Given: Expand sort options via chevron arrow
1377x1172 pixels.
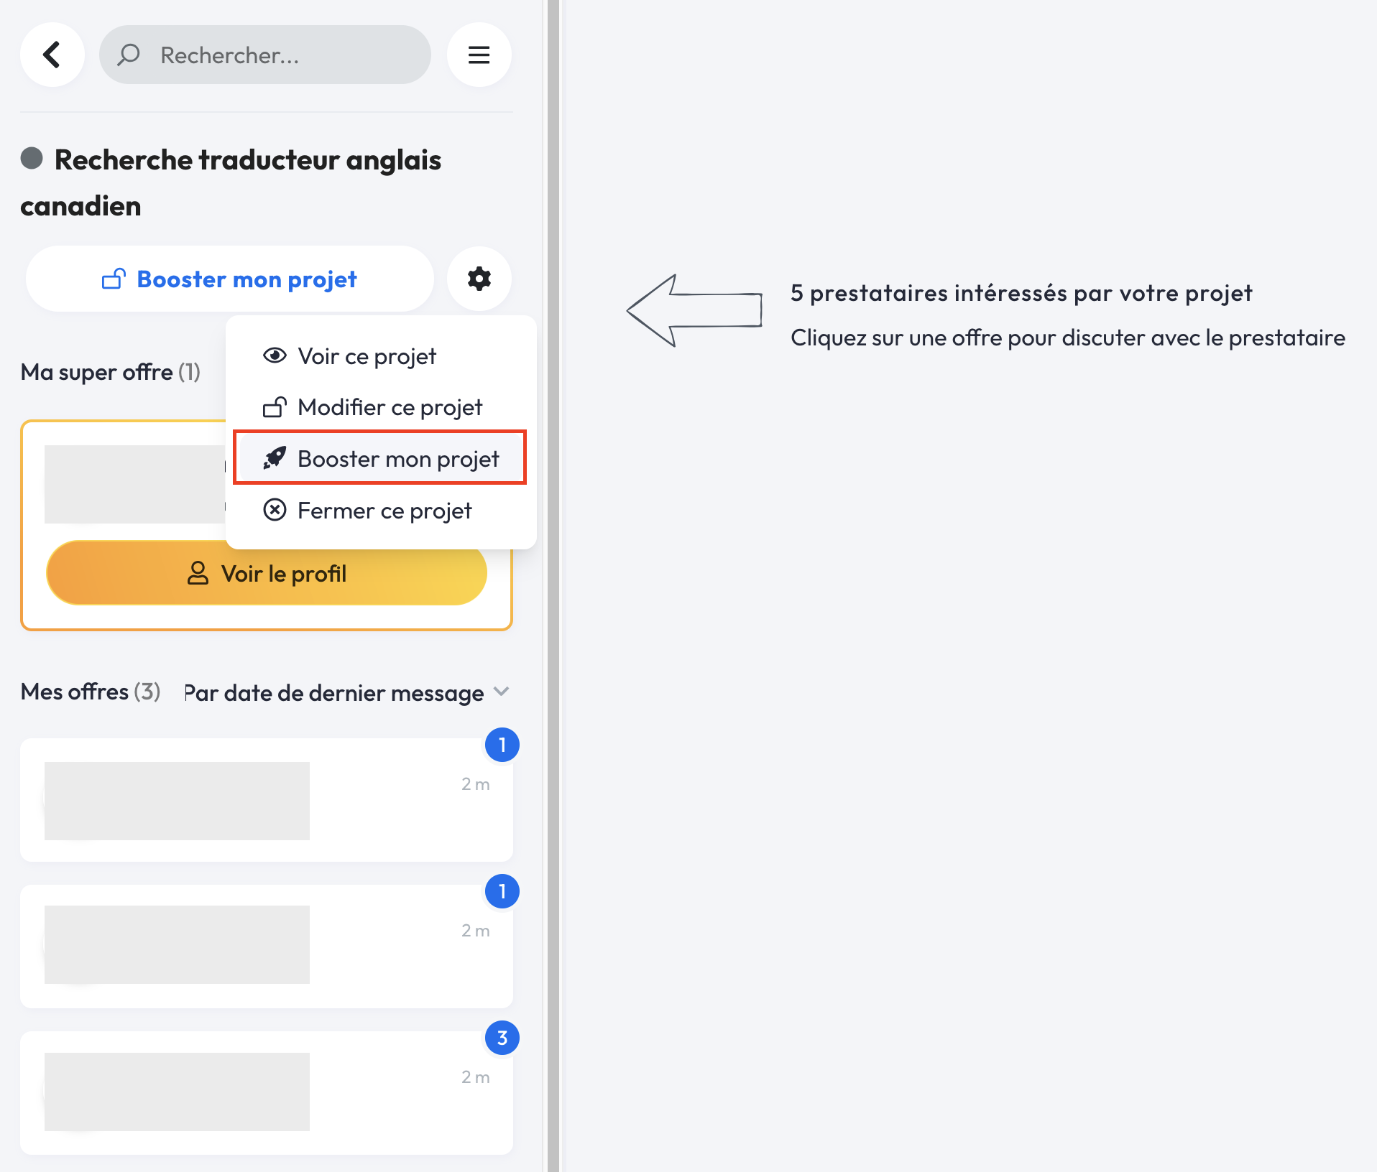Looking at the screenshot, I should coord(502,692).
